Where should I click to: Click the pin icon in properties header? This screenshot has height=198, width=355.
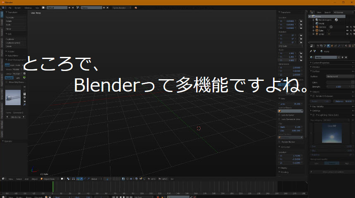311,52
